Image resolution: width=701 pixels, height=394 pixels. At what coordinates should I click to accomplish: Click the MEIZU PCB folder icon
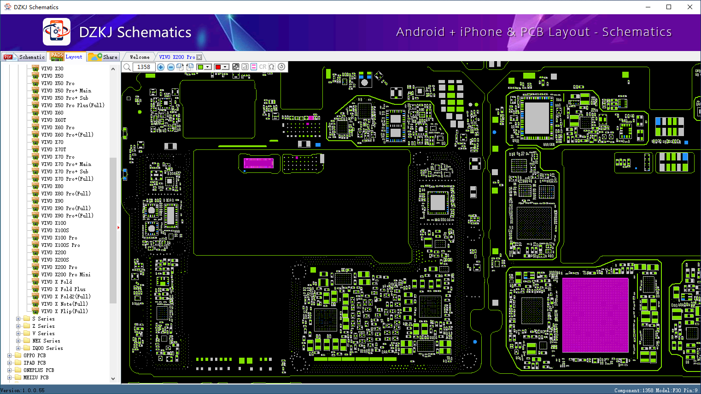click(x=18, y=377)
